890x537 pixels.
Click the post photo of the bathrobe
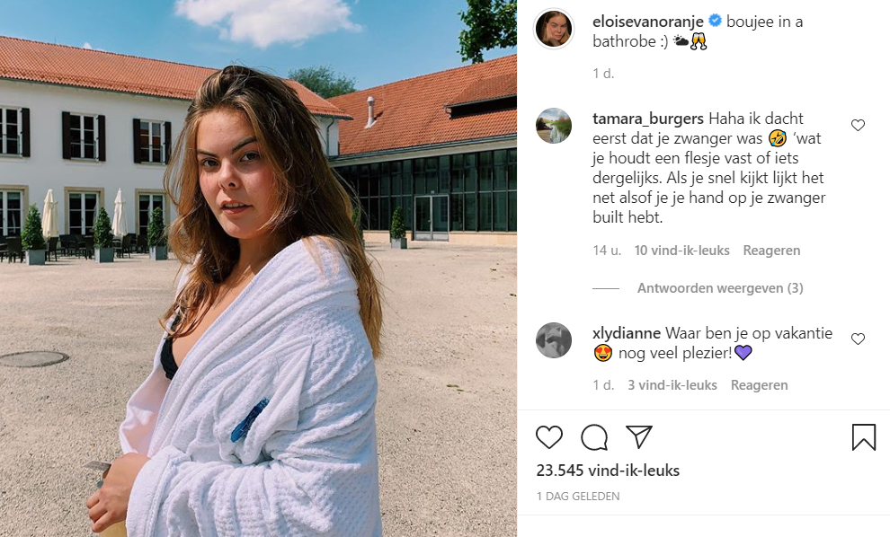[258, 268]
